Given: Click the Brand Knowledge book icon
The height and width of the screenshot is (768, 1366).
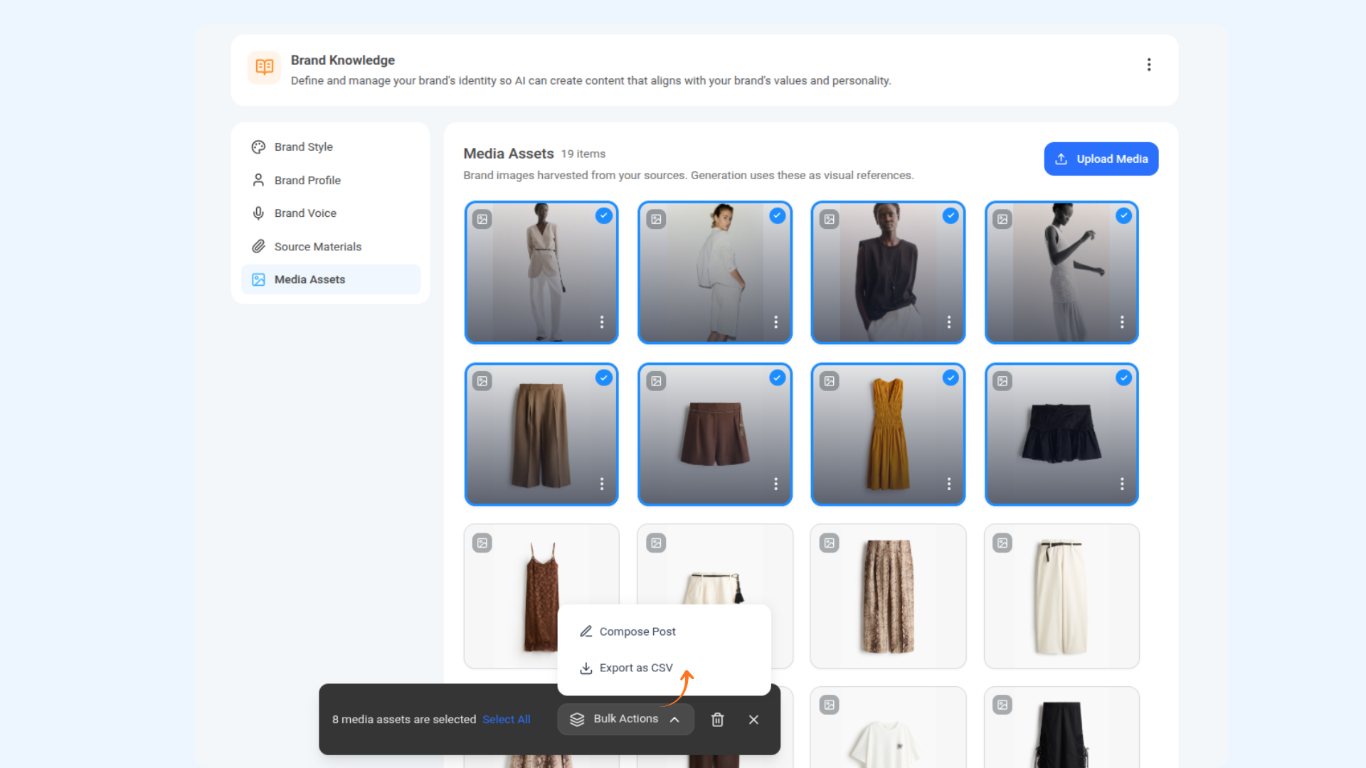Looking at the screenshot, I should coord(264,68).
